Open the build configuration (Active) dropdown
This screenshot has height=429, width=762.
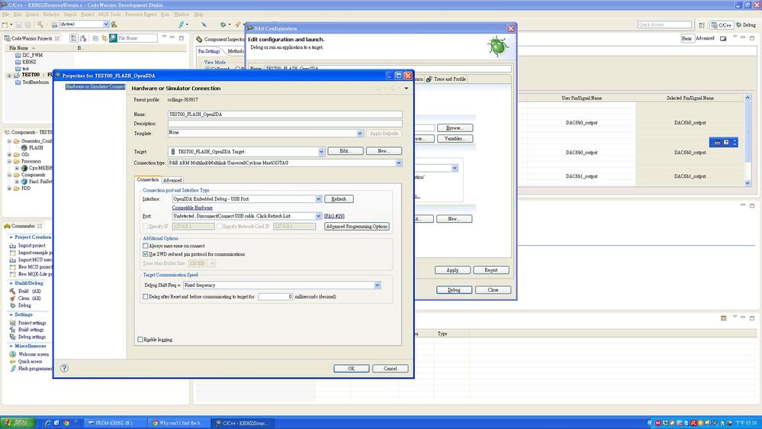[106, 24]
